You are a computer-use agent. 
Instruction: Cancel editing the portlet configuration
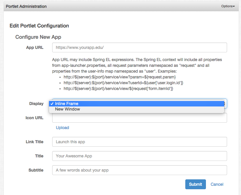tap(217, 184)
